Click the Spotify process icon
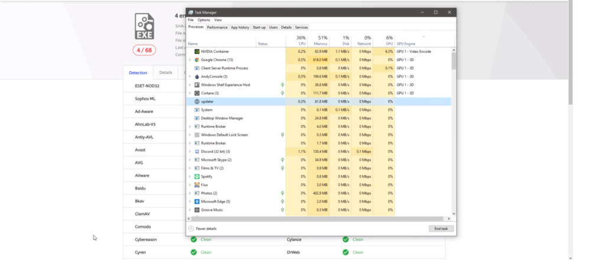The image size is (605, 260). coord(197,176)
